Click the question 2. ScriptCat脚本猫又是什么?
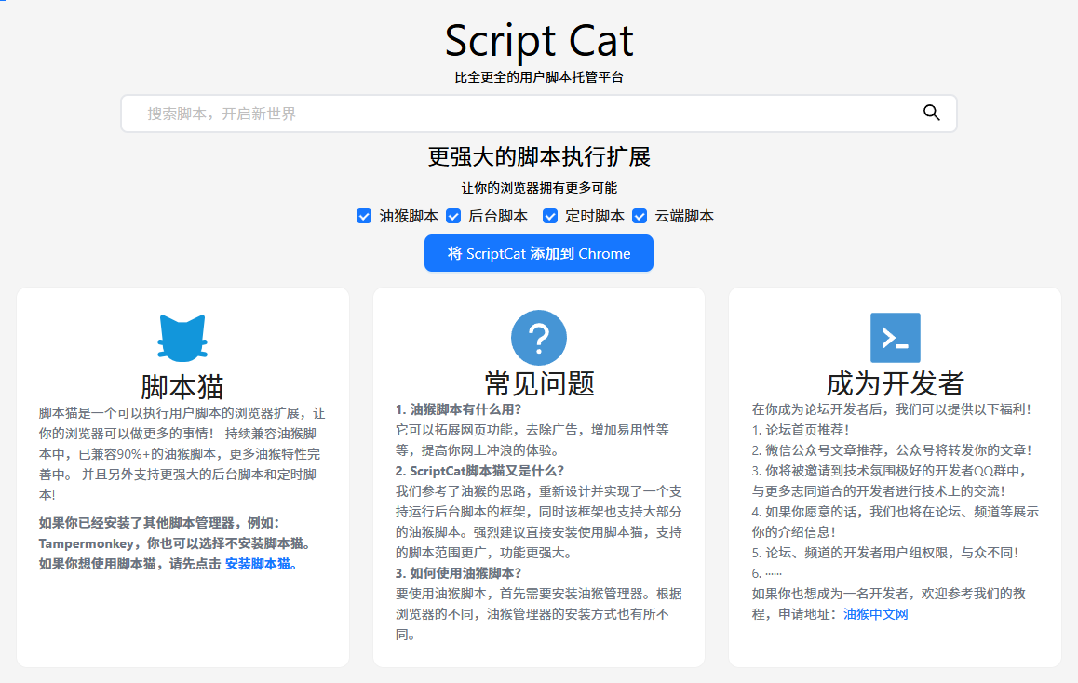This screenshot has height=683, width=1078. (x=479, y=472)
